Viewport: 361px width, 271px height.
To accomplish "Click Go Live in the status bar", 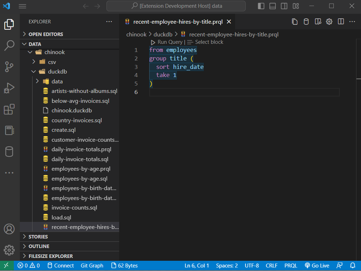I will (316, 266).
